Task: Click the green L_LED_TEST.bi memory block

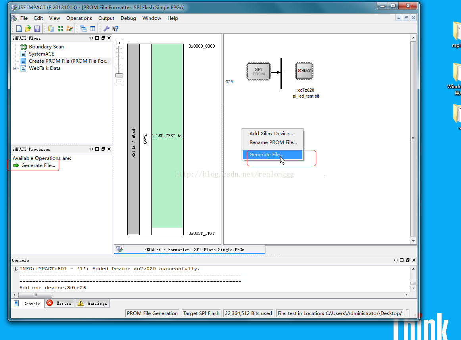Action: pyautogui.click(x=167, y=136)
